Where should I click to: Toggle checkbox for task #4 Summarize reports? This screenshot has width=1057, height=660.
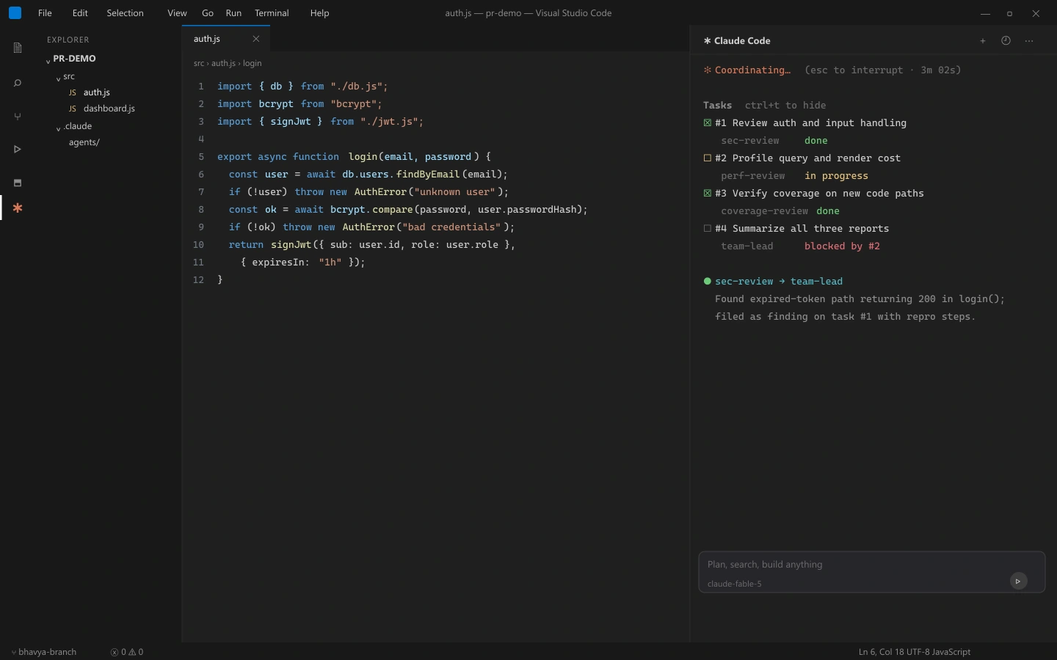coord(708,229)
